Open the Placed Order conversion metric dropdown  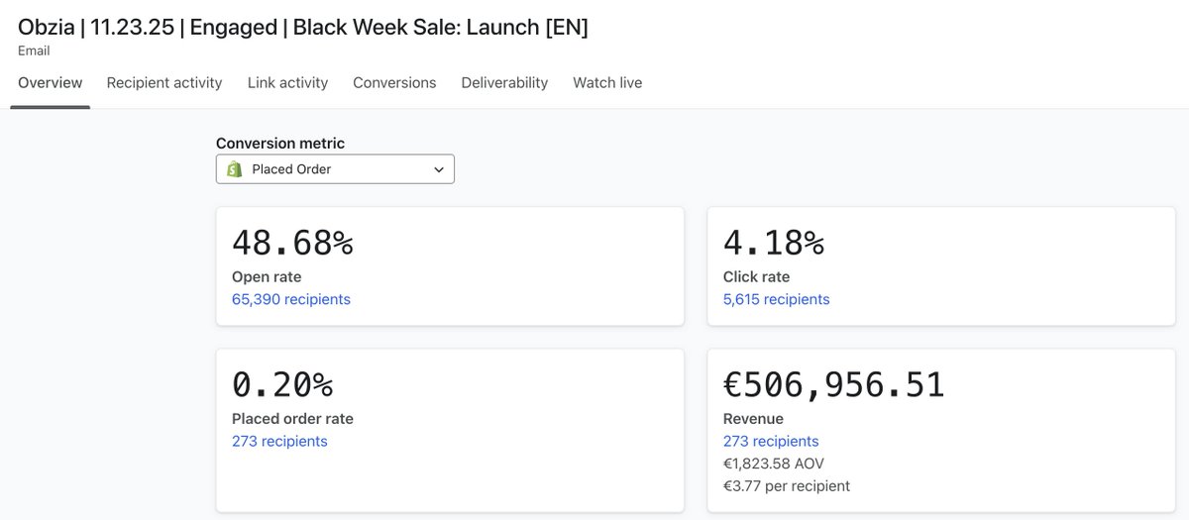[x=335, y=169]
